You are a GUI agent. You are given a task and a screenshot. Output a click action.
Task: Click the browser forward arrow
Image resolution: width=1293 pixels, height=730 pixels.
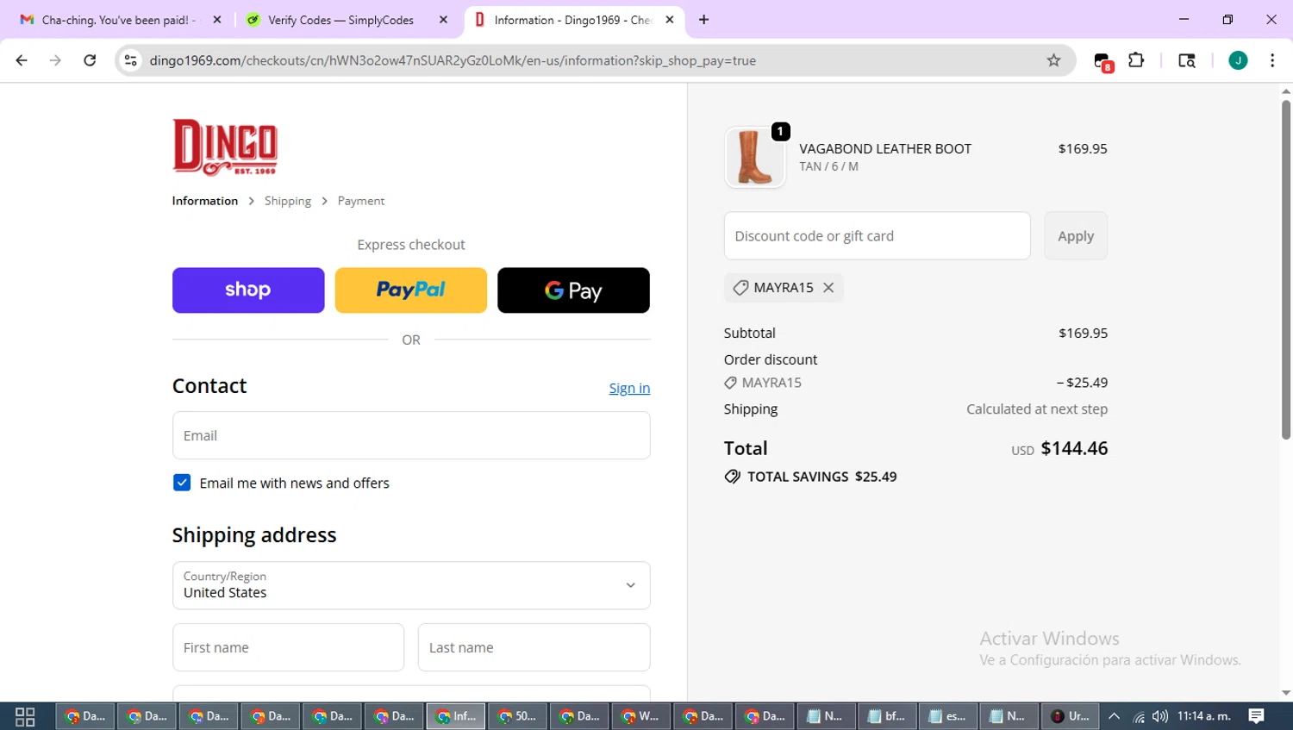(55, 60)
